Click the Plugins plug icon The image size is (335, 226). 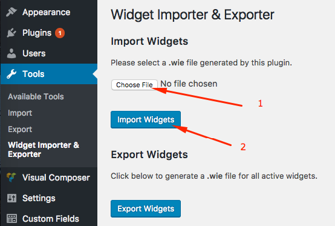pos(11,33)
